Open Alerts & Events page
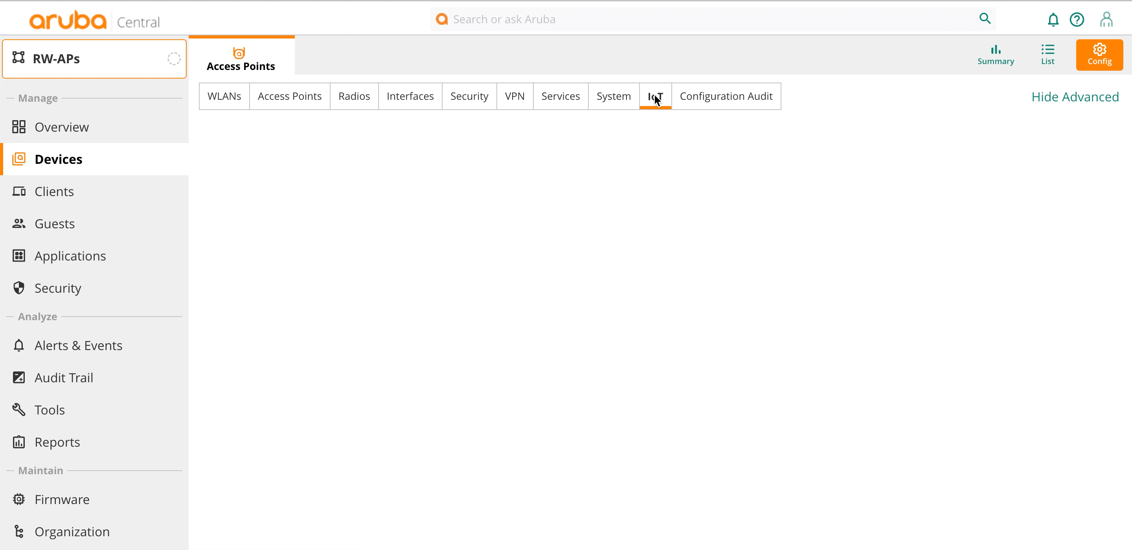This screenshot has height=550, width=1132. click(x=94, y=345)
